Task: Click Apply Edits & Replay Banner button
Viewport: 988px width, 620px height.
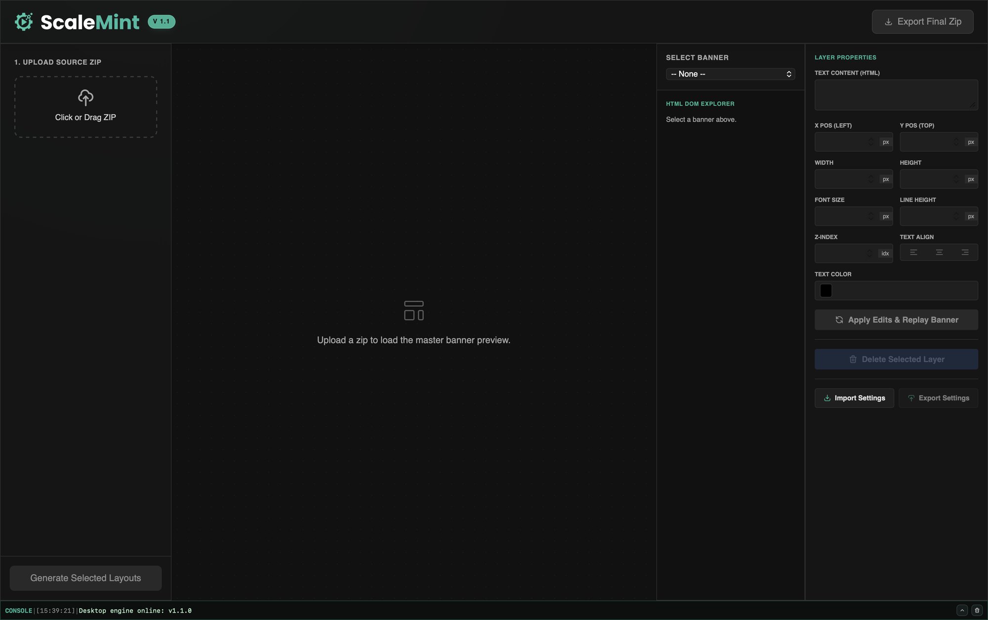Action: pyautogui.click(x=896, y=320)
